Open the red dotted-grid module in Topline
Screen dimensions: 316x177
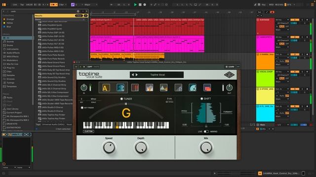pyautogui.click(x=135, y=88)
